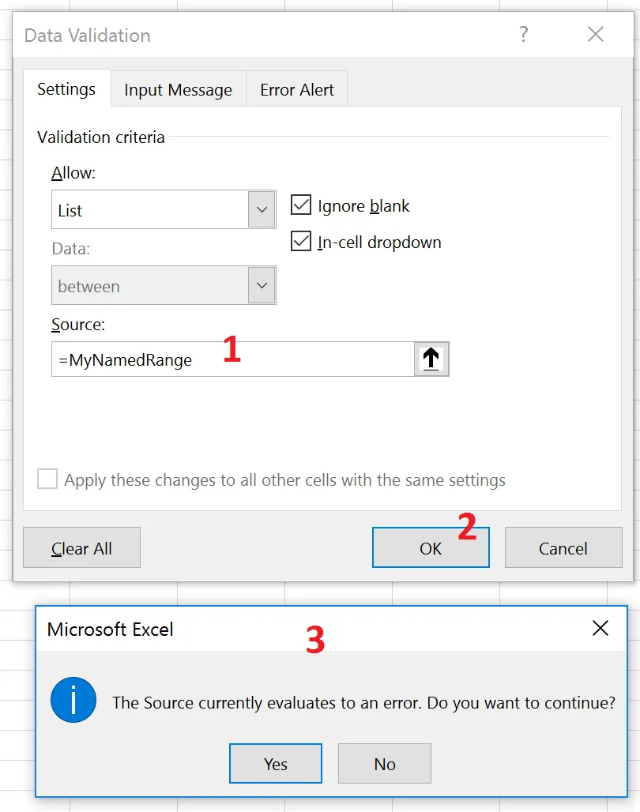Switch to the Input Message tab
The width and height of the screenshot is (640, 812).
point(178,90)
